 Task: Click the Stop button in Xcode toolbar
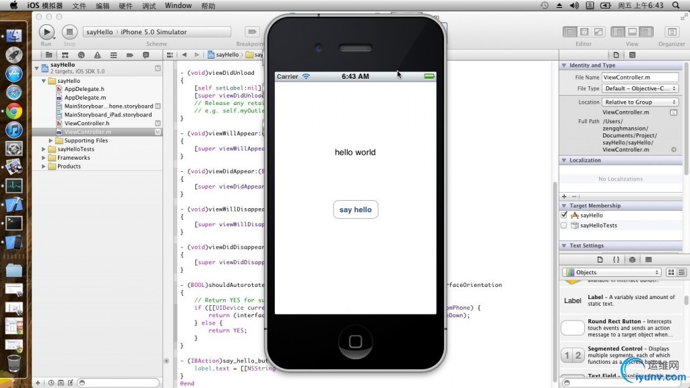(69, 32)
